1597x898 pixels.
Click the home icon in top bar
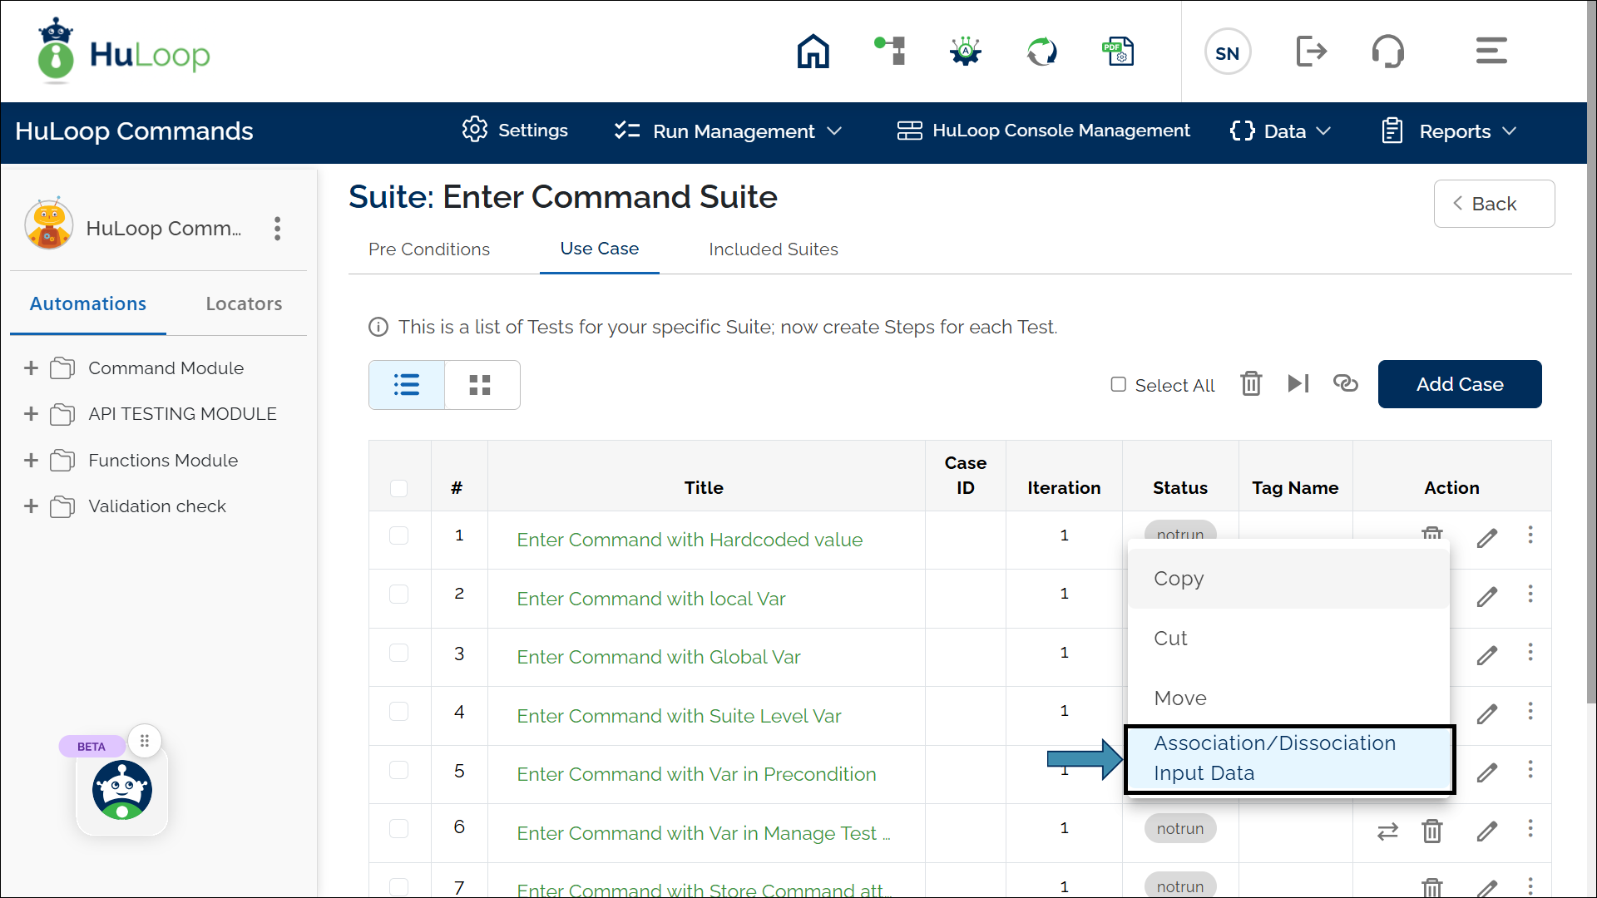pos(813,52)
